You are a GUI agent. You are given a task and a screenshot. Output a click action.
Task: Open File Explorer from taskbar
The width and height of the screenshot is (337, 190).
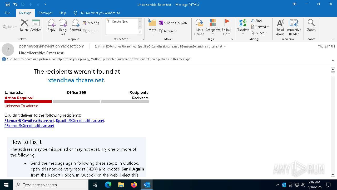[121, 185]
